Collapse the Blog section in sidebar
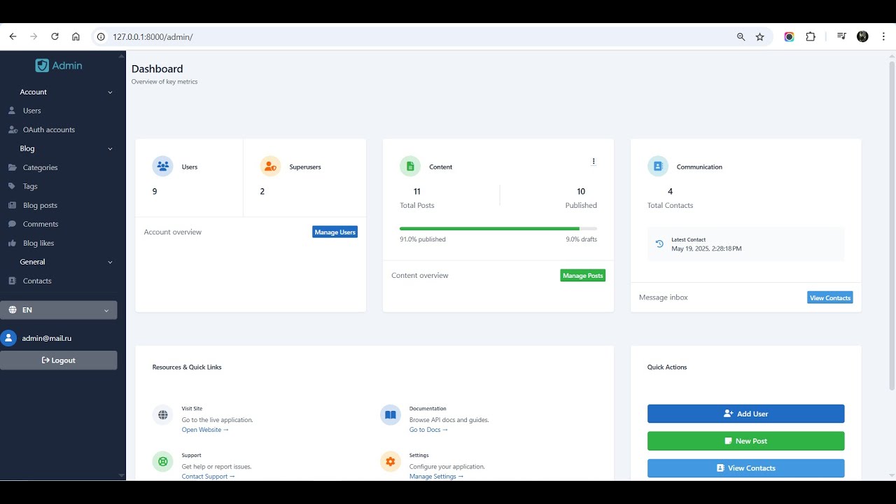Viewport: 896px width, 504px height. 110,148
